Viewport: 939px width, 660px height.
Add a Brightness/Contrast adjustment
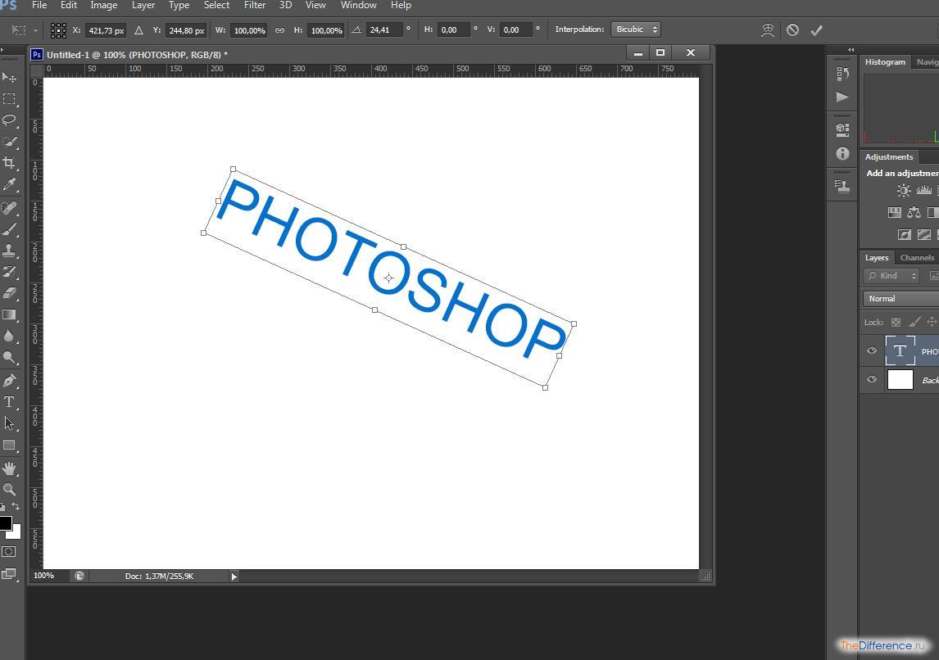coord(903,191)
